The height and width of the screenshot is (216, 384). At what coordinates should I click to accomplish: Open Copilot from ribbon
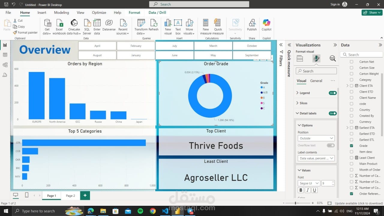[266, 25]
